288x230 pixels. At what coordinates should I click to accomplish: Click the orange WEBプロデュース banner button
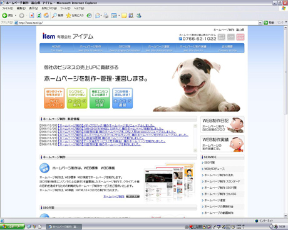pyautogui.click(x=54, y=98)
